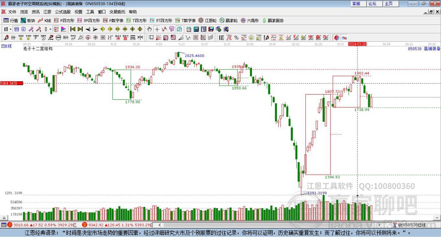441x237 pixels.
Task: Open the P数字表 tool
Action: pyautogui.click(x=113, y=21)
